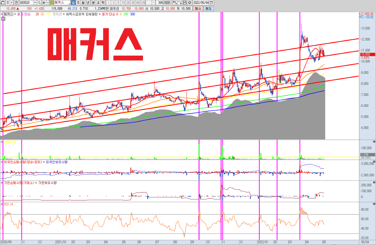This screenshot has width=376, height=245.
Task: Click the line chart add tool icon
Action: [180, 3]
